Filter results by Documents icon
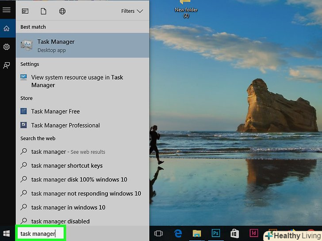 [x=43, y=11]
